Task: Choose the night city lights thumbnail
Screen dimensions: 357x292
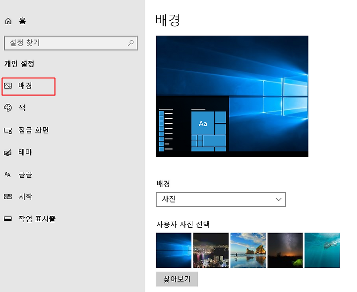Action: click(211, 250)
